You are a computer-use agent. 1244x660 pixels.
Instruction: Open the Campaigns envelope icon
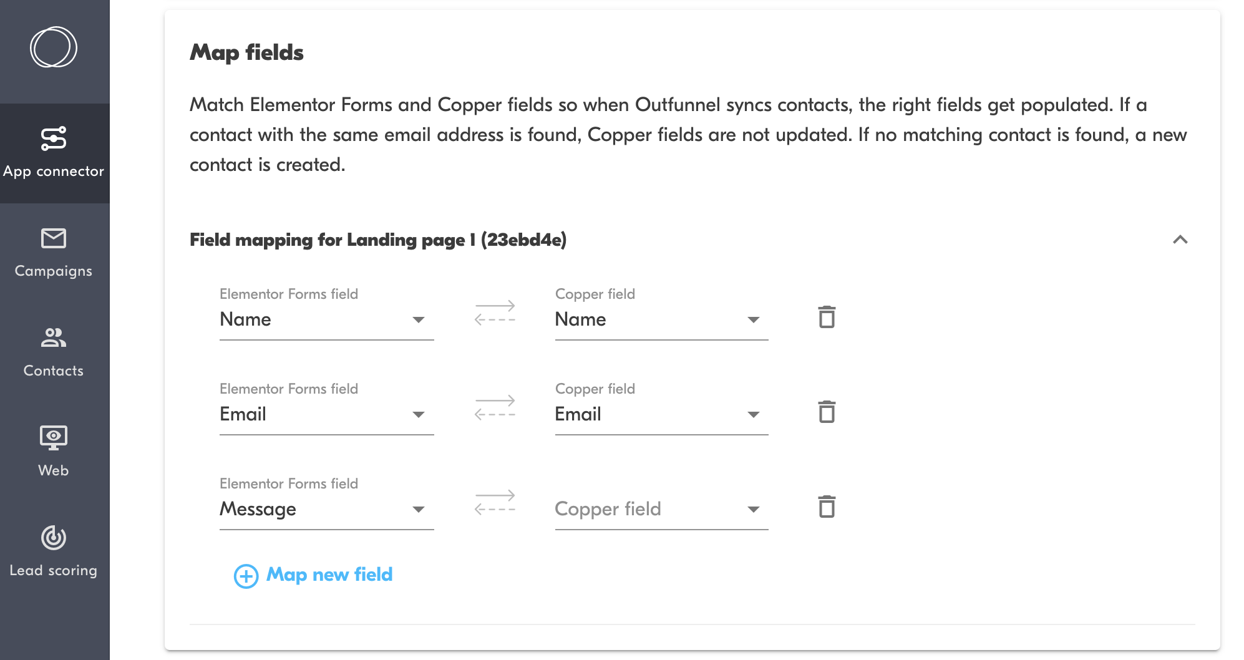pyautogui.click(x=54, y=238)
